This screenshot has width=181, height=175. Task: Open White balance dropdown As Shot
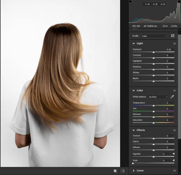(158, 97)
